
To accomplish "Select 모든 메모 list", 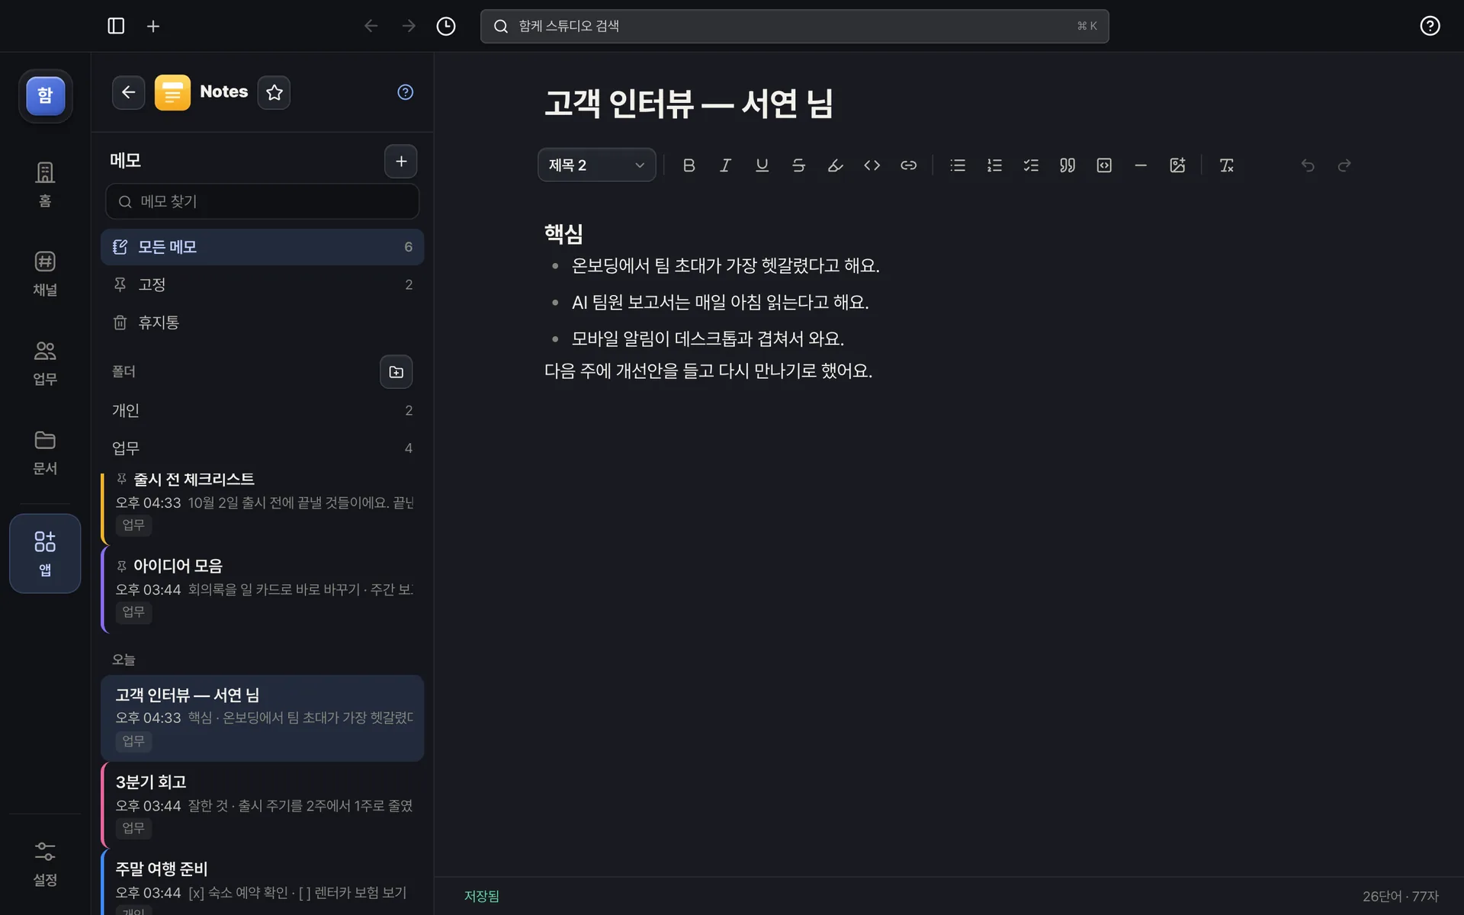I will point(262,247).
